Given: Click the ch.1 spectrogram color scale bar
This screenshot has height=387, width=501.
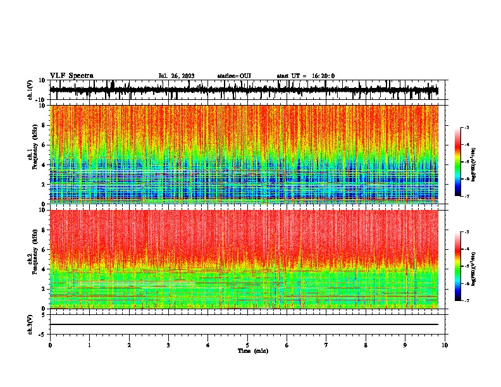Looking at the screenshot, I should click(x=457, y=162).
